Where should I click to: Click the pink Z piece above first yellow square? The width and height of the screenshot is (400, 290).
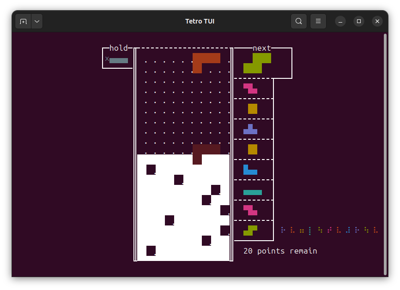pos(250,89)
